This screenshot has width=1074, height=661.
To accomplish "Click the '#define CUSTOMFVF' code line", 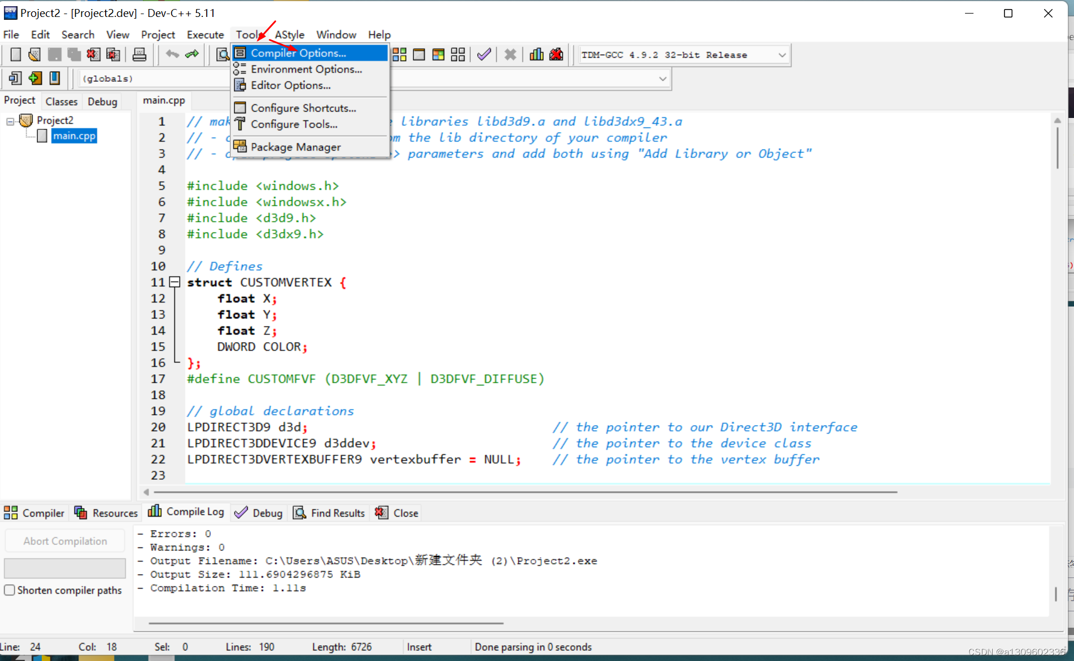I will [365, 379].
